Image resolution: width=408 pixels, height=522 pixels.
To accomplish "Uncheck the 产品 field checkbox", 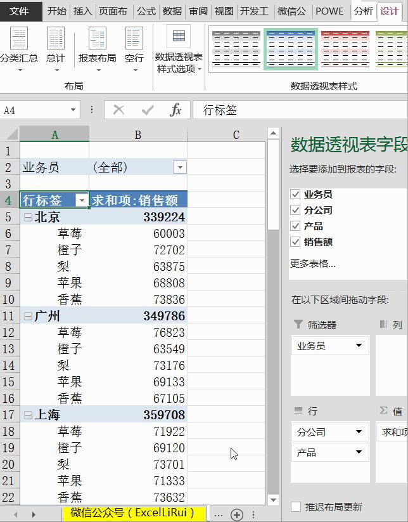I will [x=295, y=226].
